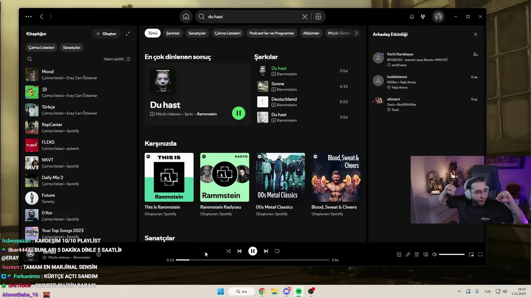Image resolution: width=531 pixels, height=298 pixels.
Task: Open the profile avatar menu
Action: (438, 17)
